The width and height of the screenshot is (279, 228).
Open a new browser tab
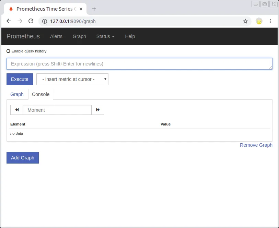pos(94,9)
